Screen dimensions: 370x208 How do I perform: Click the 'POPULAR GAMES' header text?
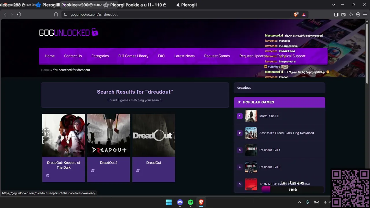tap(258, 102)
